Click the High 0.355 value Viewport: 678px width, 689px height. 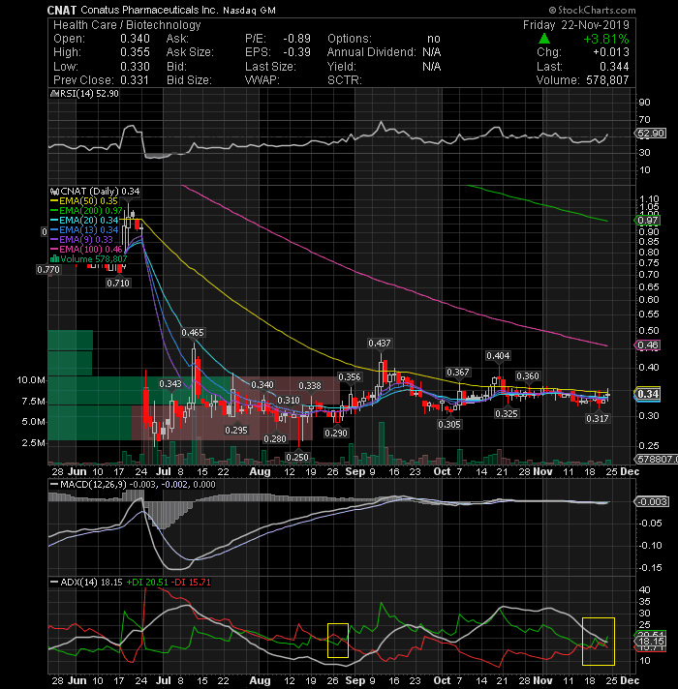tap(135, 52)
